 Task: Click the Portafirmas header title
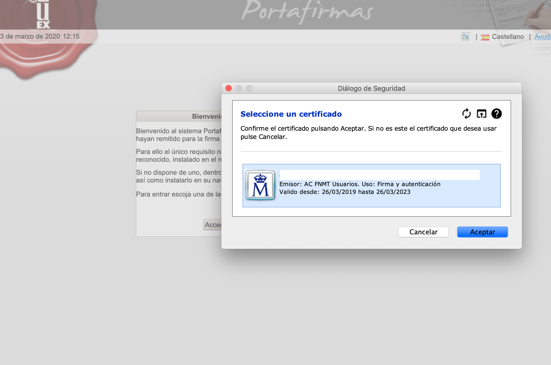pyautogui.click(x=308, y=12)
